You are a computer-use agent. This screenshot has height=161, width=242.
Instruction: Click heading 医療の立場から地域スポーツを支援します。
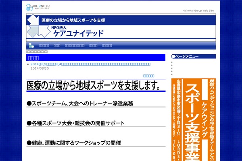[x=96, y=86]
